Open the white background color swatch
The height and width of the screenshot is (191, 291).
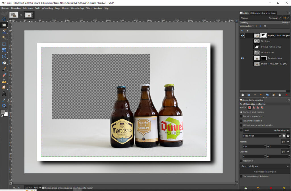tap(6, 115)
